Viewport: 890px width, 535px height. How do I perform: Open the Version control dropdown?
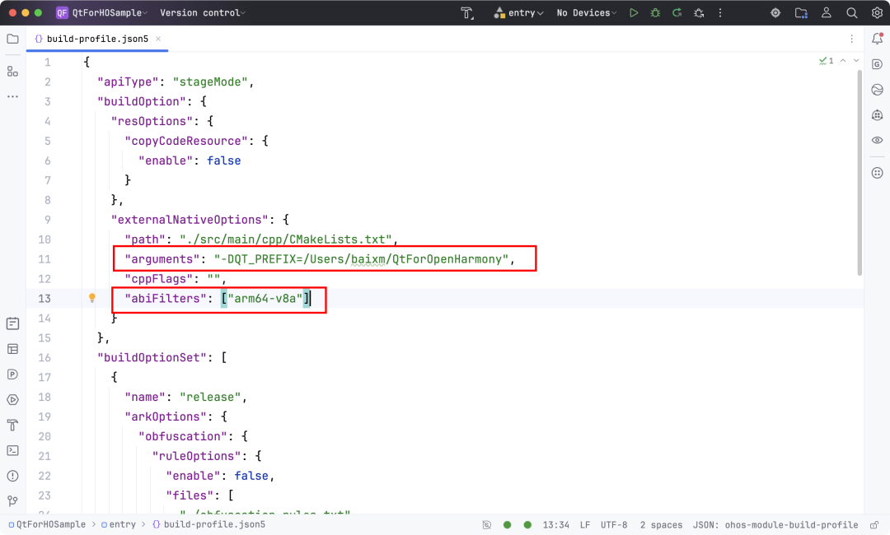coord(202,13)
